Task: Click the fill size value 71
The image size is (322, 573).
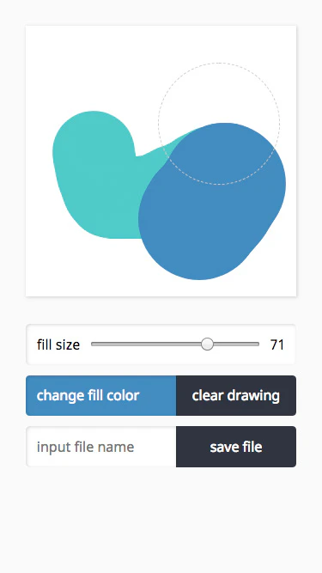Action: pos(277,344)
